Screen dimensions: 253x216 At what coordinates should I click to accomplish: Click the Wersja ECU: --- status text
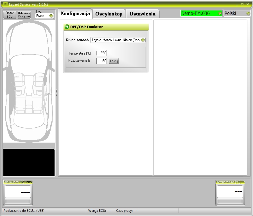click(100, 211)
